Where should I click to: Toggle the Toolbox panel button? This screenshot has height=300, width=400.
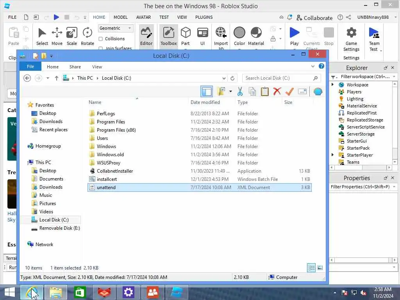168,36
